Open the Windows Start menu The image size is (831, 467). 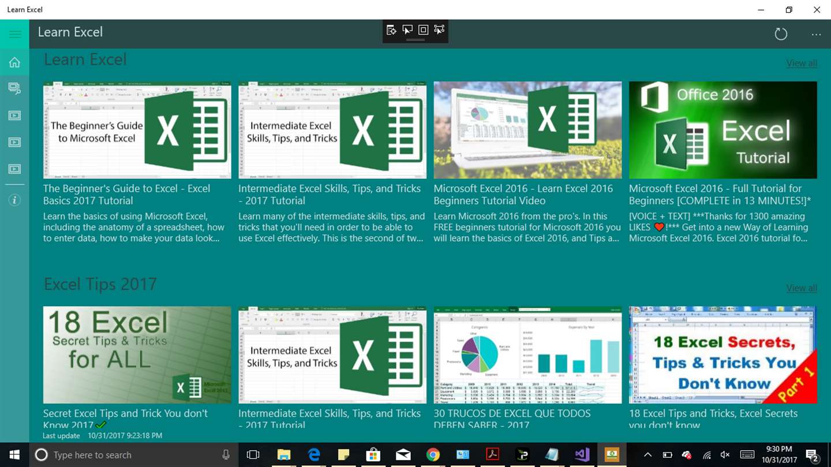click(x=14, y=455)
